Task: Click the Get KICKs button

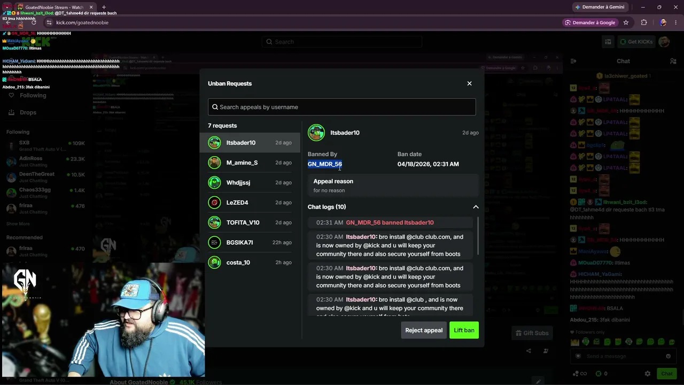Action: pos(635,42)
